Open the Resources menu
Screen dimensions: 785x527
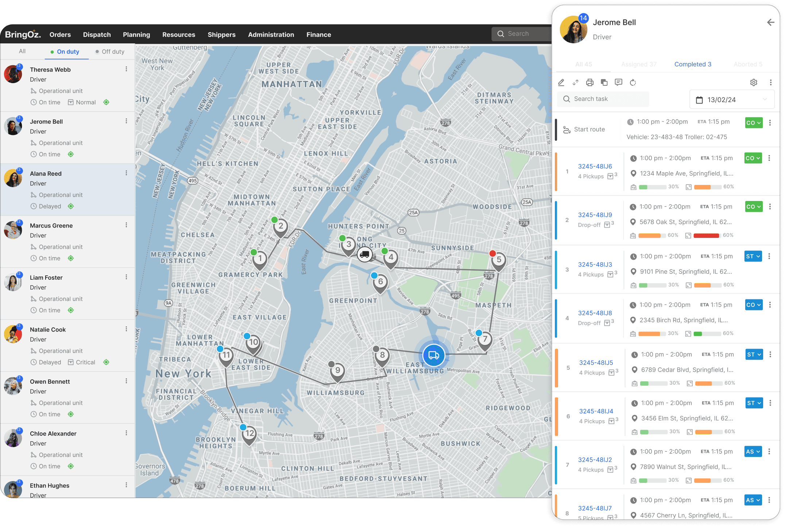pos(179,35)
